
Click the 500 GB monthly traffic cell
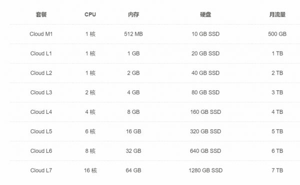[277, 34]
